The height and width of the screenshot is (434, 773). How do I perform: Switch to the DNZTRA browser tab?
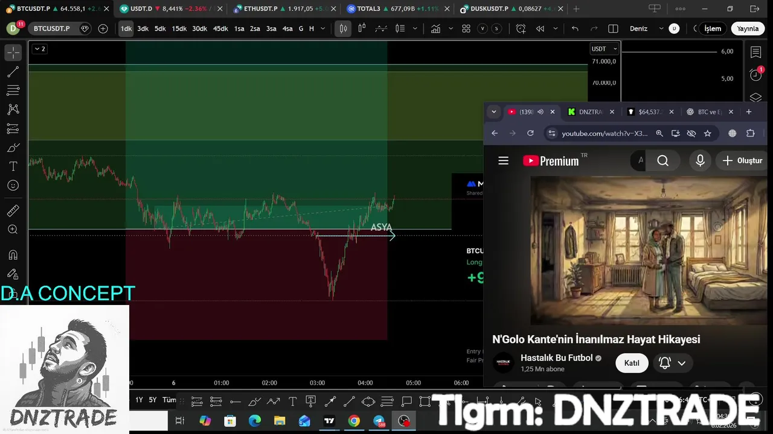point(590,112)
